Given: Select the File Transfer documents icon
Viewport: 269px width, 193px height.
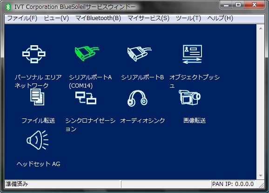Looking at the screenshot, I should [37, 97].
